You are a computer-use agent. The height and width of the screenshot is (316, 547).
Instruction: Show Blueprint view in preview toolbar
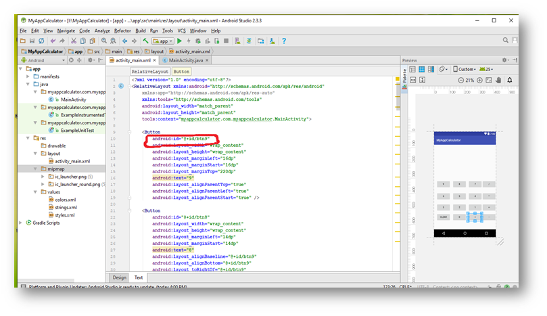tap(422, 69)
